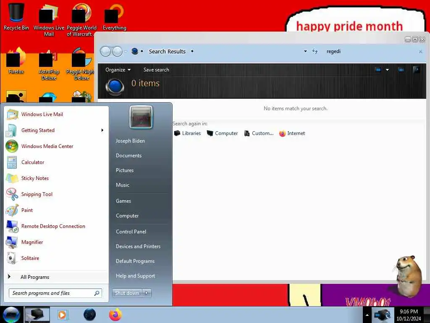Launch Firefox from the taskbar
The image size is (430, 323).
[115, 315]
